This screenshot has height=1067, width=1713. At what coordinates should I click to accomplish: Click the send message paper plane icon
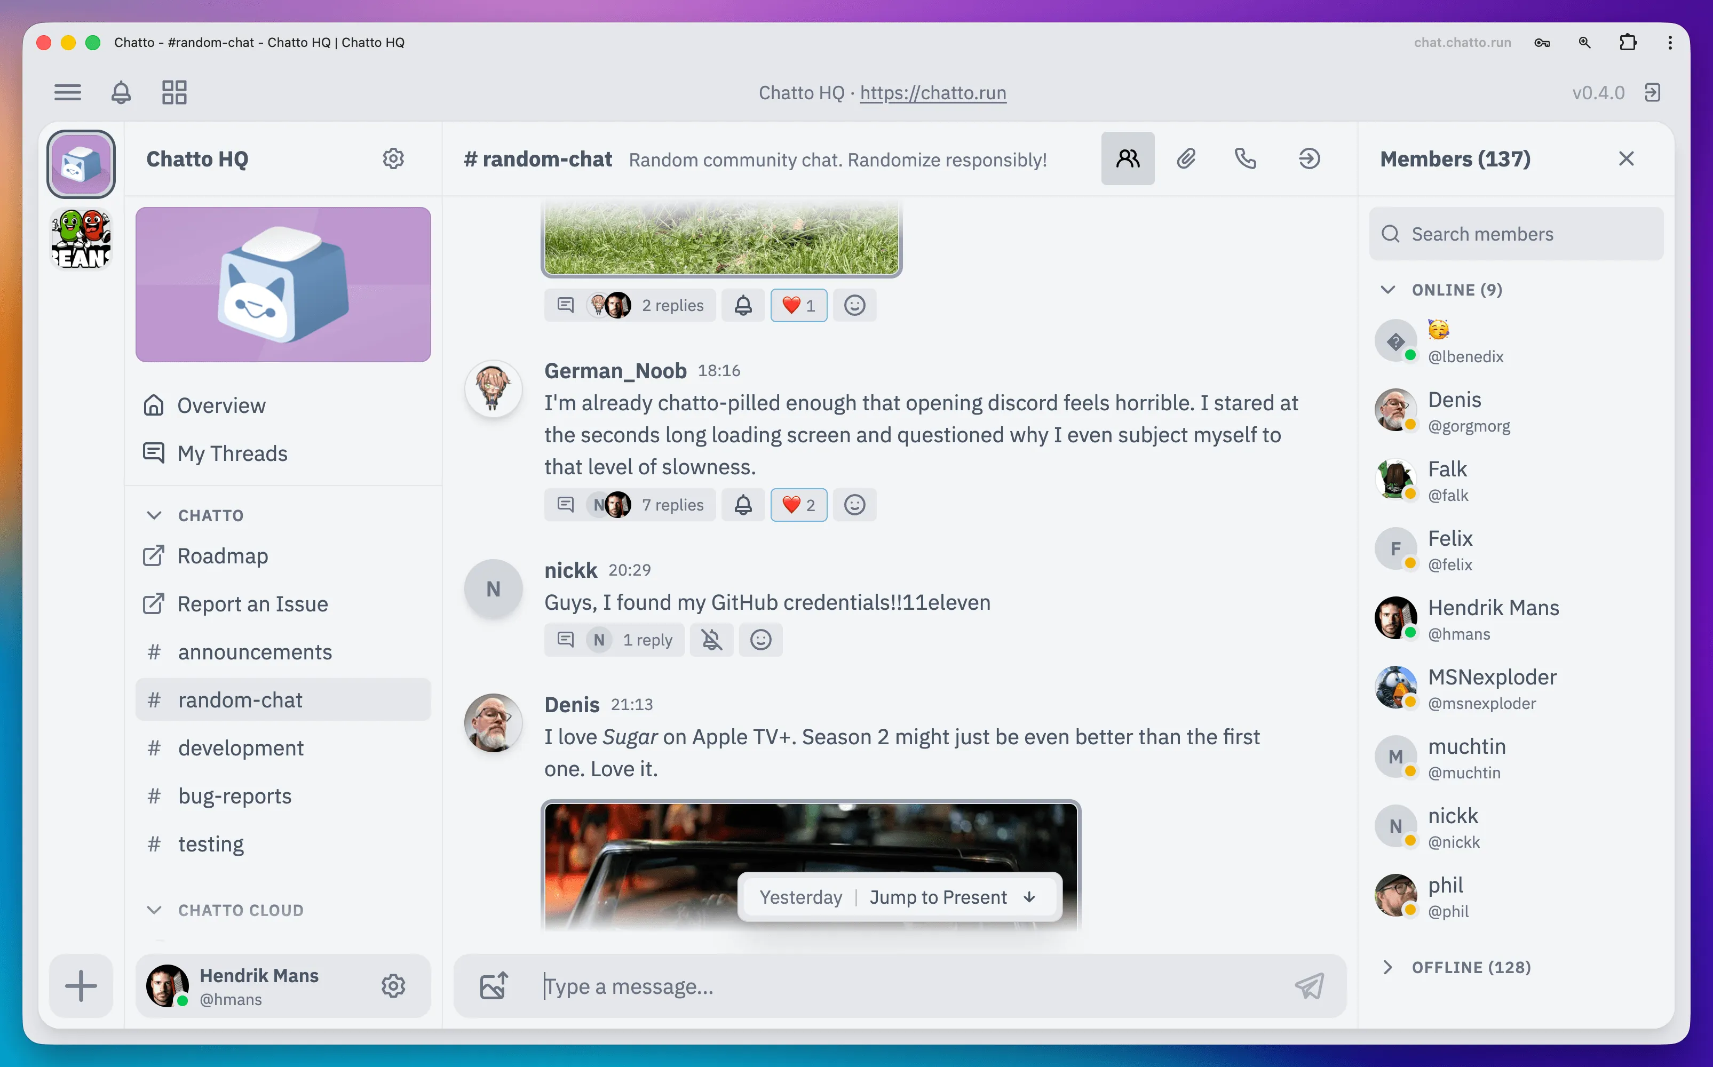pos(1309,986)
